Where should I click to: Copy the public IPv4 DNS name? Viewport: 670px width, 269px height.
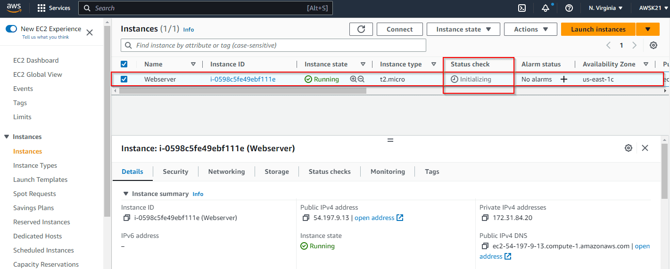(485, 246)
